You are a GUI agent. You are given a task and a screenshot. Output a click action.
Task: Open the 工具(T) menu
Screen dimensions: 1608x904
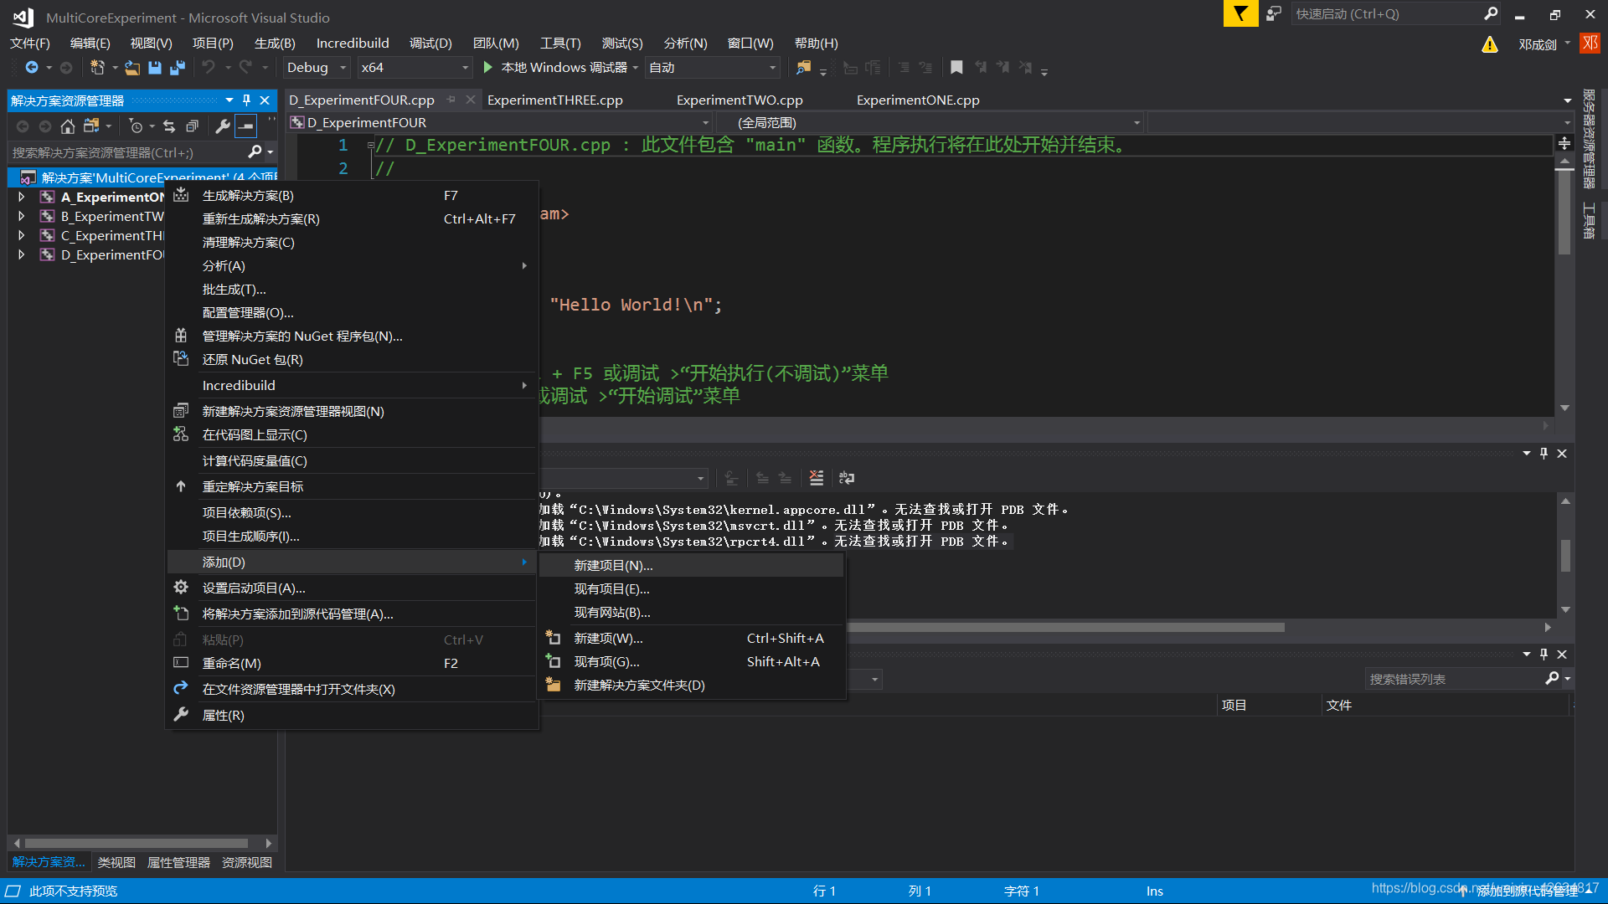(560, 44)
